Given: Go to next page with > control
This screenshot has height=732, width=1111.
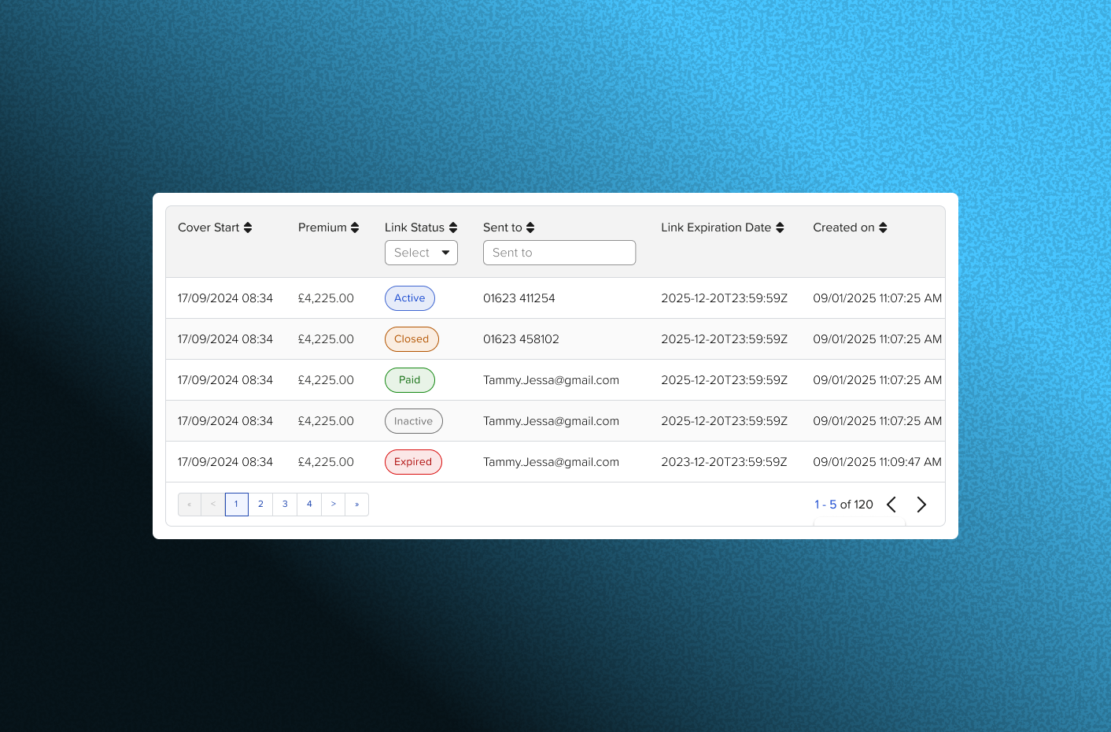Looking at the screenshot, I should (x=333, y=504).
